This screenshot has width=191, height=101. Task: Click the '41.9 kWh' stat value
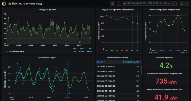pos(166,97)
